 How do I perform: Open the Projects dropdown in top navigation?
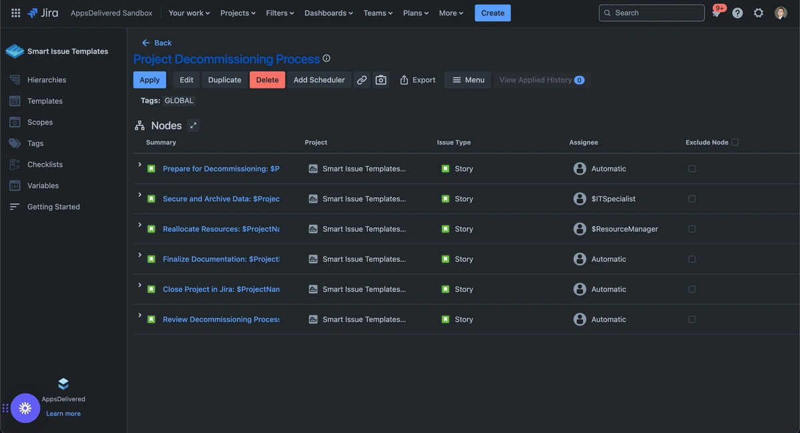click(238, 13)
